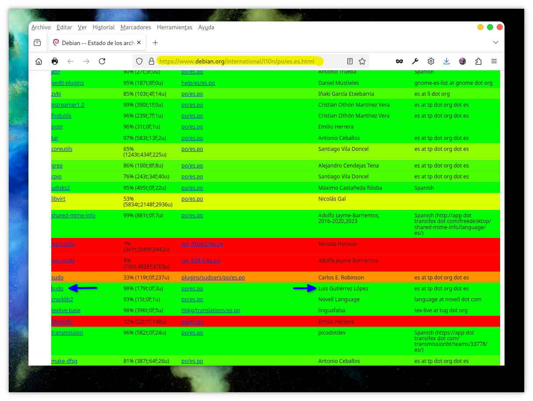
Task: Open the Marcadores menu
Action: coord(136,27)
